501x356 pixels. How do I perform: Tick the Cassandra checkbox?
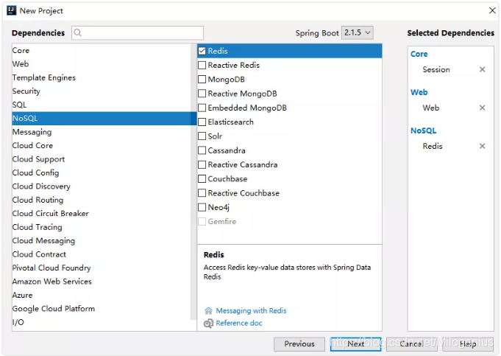[202, 150]
